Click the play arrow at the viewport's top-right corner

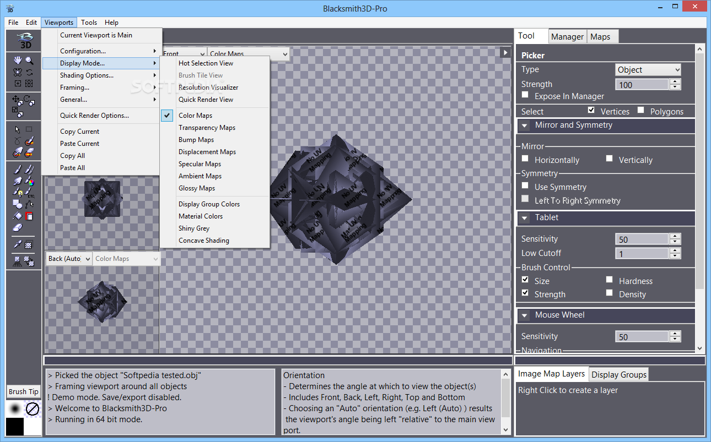[x=505, y=52]
